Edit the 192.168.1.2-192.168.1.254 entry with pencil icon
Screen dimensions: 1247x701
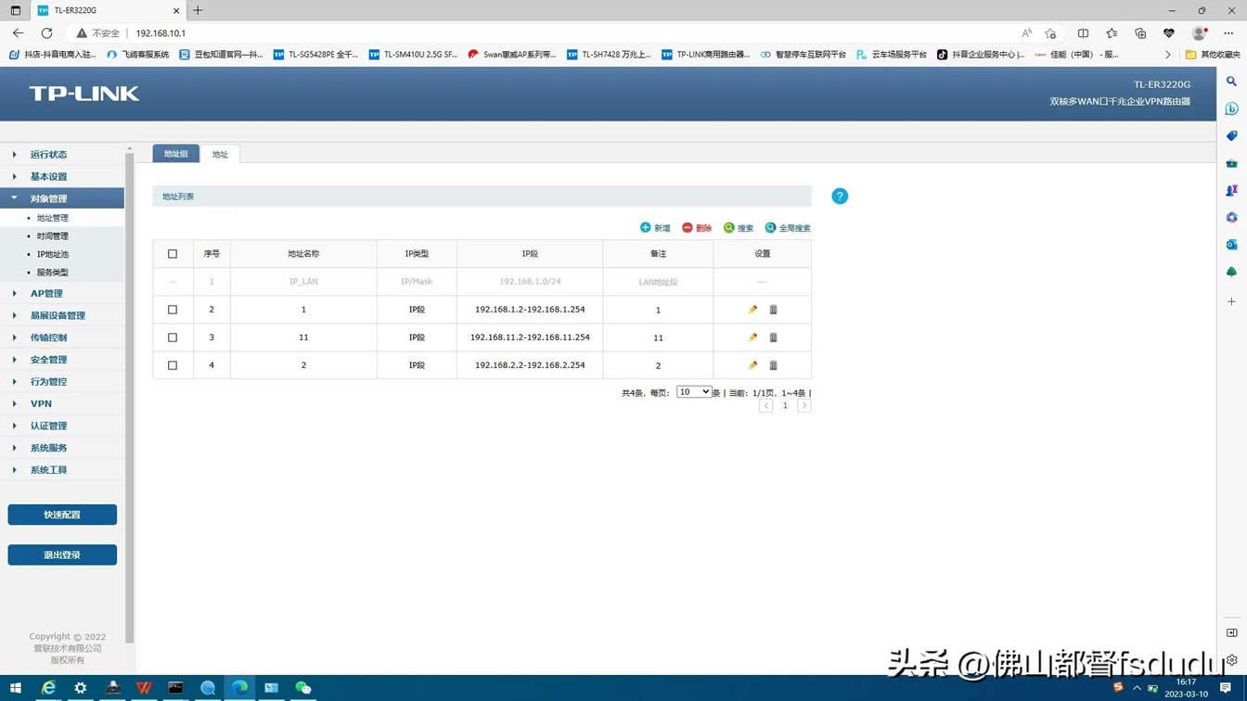[752, 310]
